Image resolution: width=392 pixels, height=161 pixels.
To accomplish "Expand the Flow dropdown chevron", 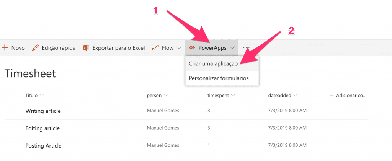I will [179, 48].
